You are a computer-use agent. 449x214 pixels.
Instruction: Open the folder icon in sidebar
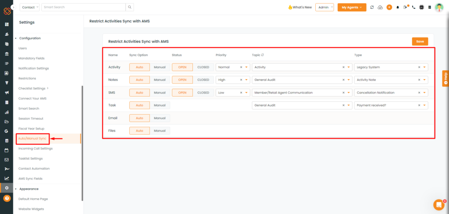(7, 122)
